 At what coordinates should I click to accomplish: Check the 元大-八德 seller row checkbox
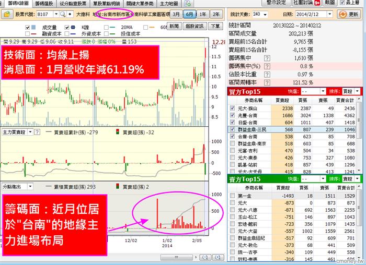pyautogui.click(x=232, y=210)
